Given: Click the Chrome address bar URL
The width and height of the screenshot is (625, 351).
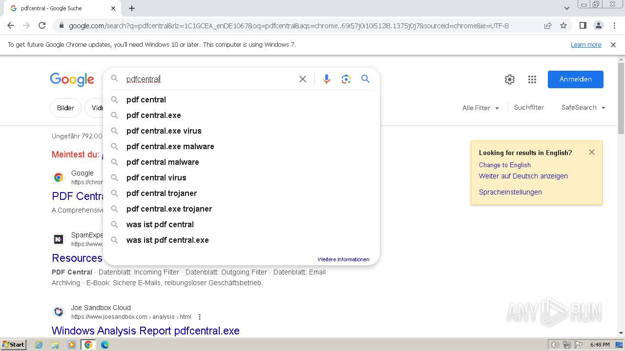Looking at the screenshot, I should pos(289,26).
